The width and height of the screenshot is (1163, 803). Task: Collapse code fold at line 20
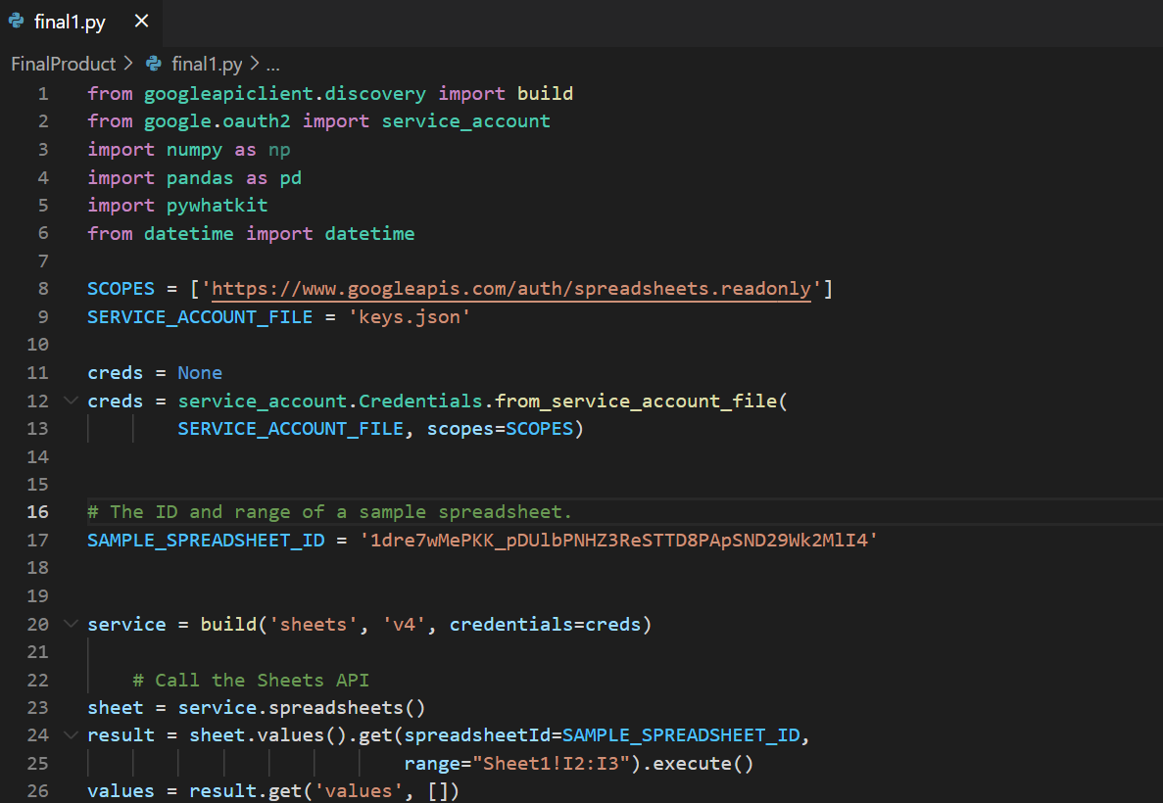[x=71, y=625]
